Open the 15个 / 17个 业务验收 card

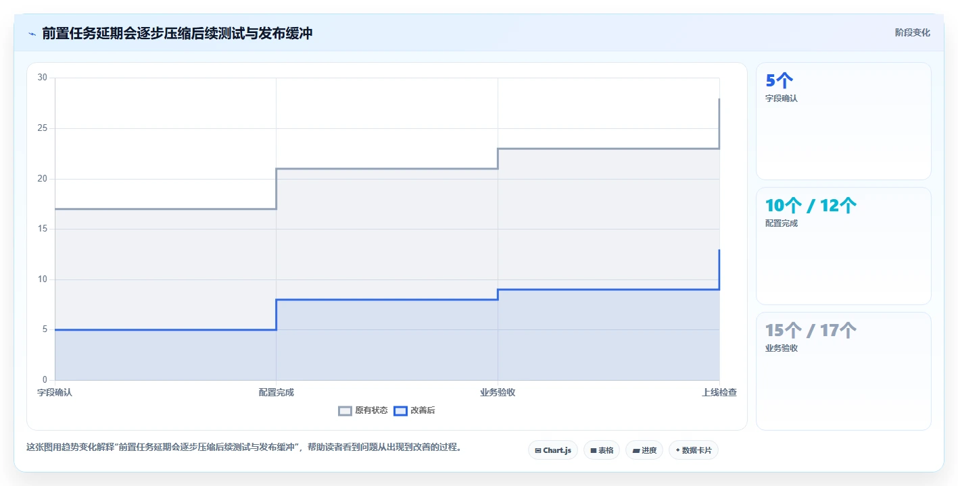point(844,371)
